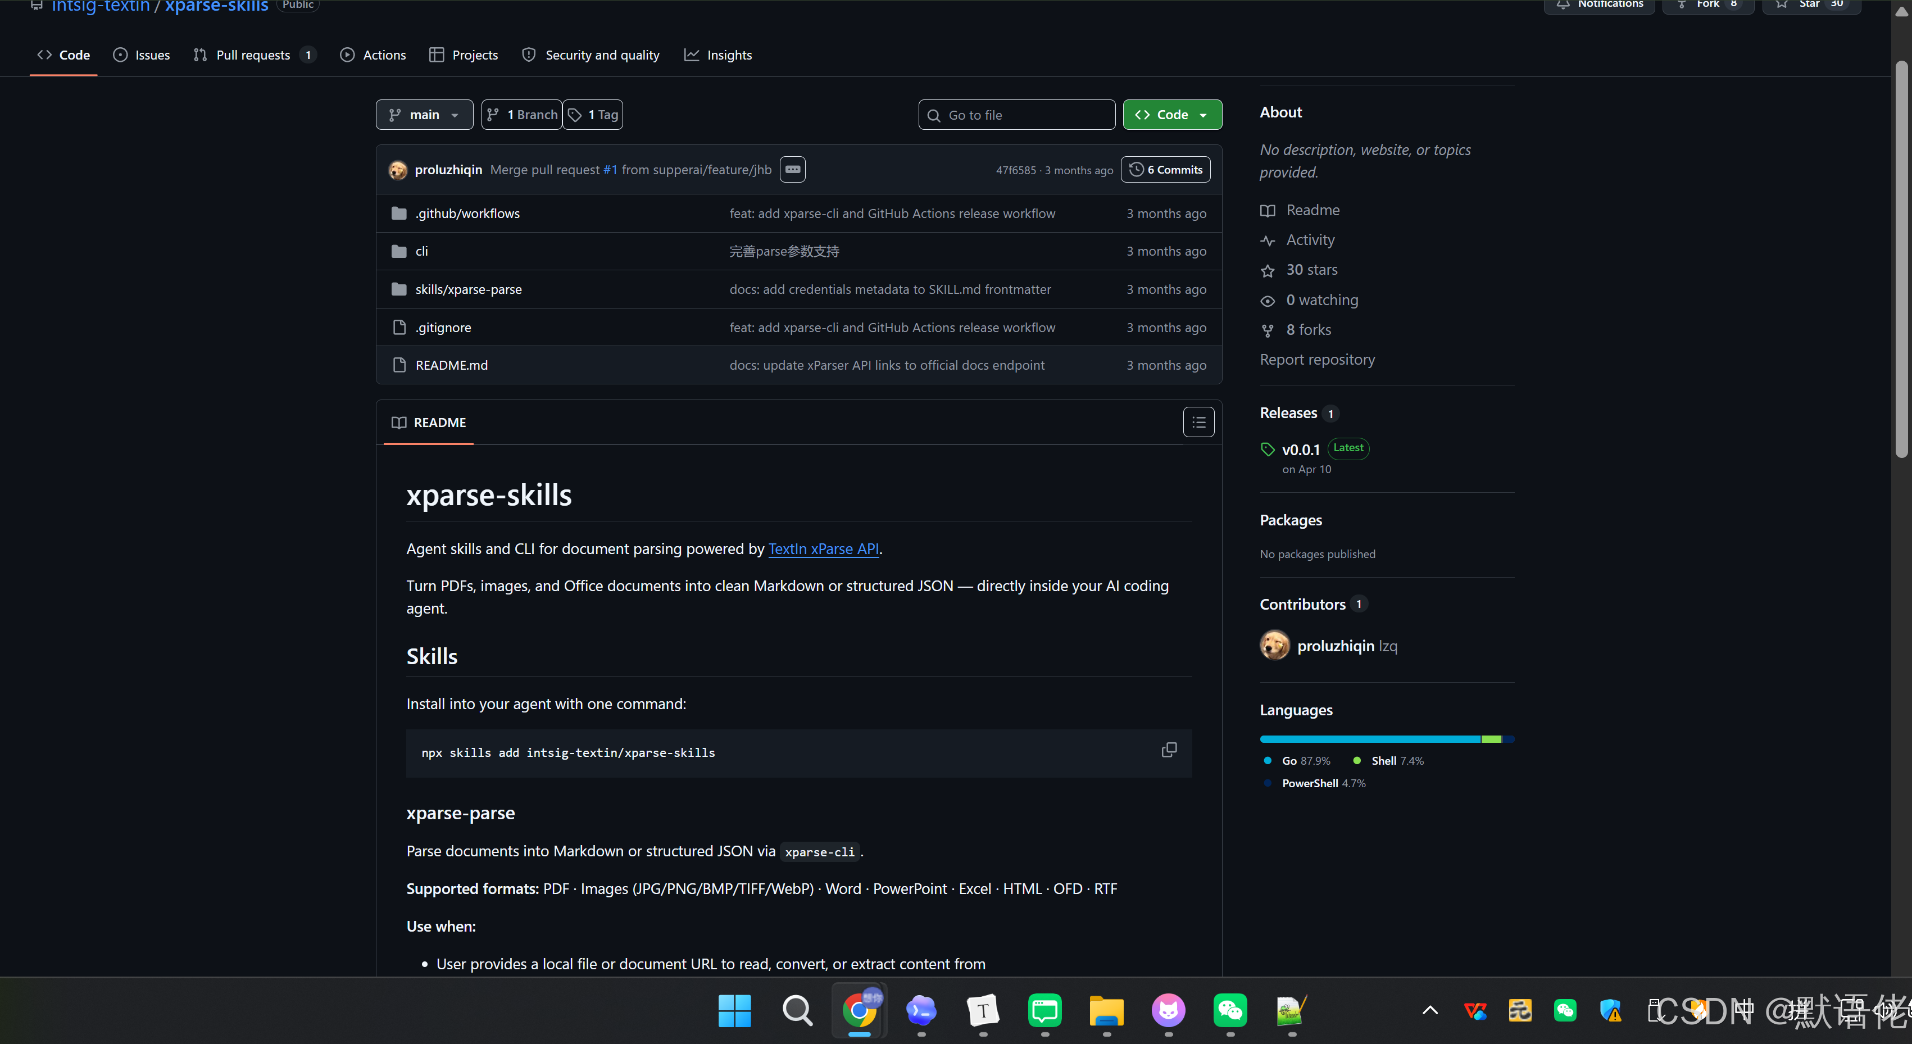Open File Explorer from the taskbar
The height and width of the screenshot is (1044, 1912).
[1107, 1011]
